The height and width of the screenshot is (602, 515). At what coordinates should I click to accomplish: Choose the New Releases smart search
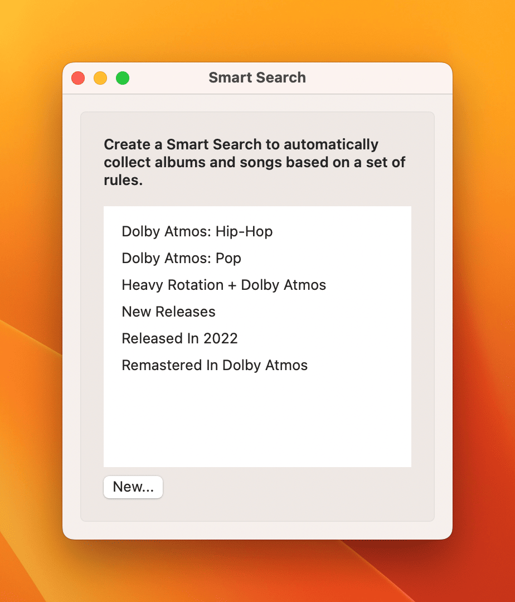pos(257,312)
